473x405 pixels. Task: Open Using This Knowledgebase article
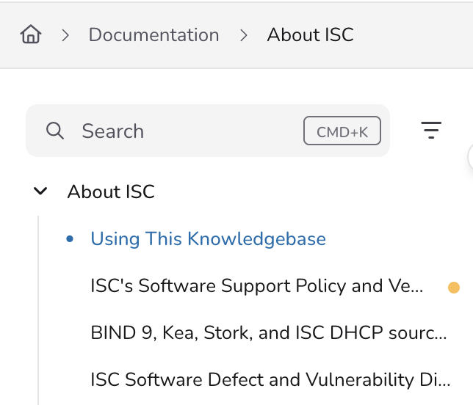(x=208, y=239)
